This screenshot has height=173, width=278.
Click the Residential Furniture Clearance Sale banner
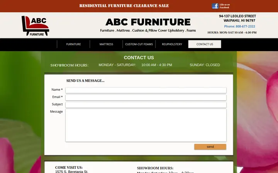click(124, 6)
